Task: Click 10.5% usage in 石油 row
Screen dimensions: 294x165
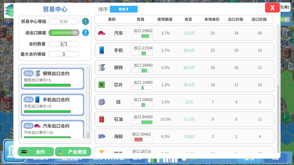Action: pos(166,119)
